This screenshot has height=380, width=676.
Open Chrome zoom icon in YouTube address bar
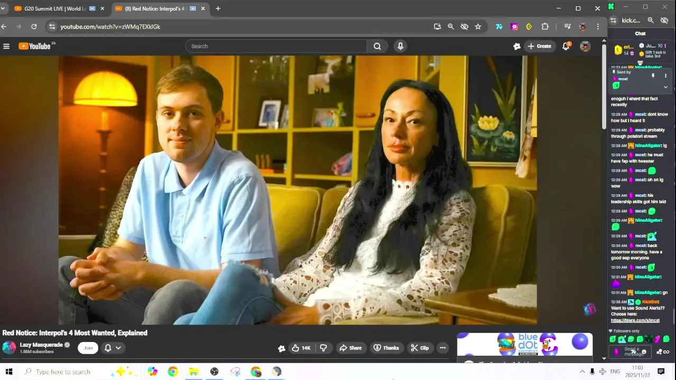pos(450,26)
